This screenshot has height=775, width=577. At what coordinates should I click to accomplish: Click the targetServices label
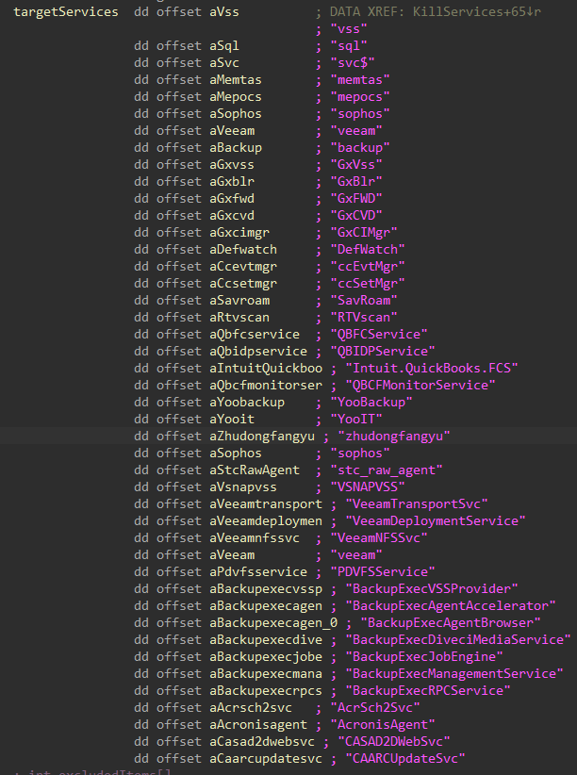tap(66, 12)
